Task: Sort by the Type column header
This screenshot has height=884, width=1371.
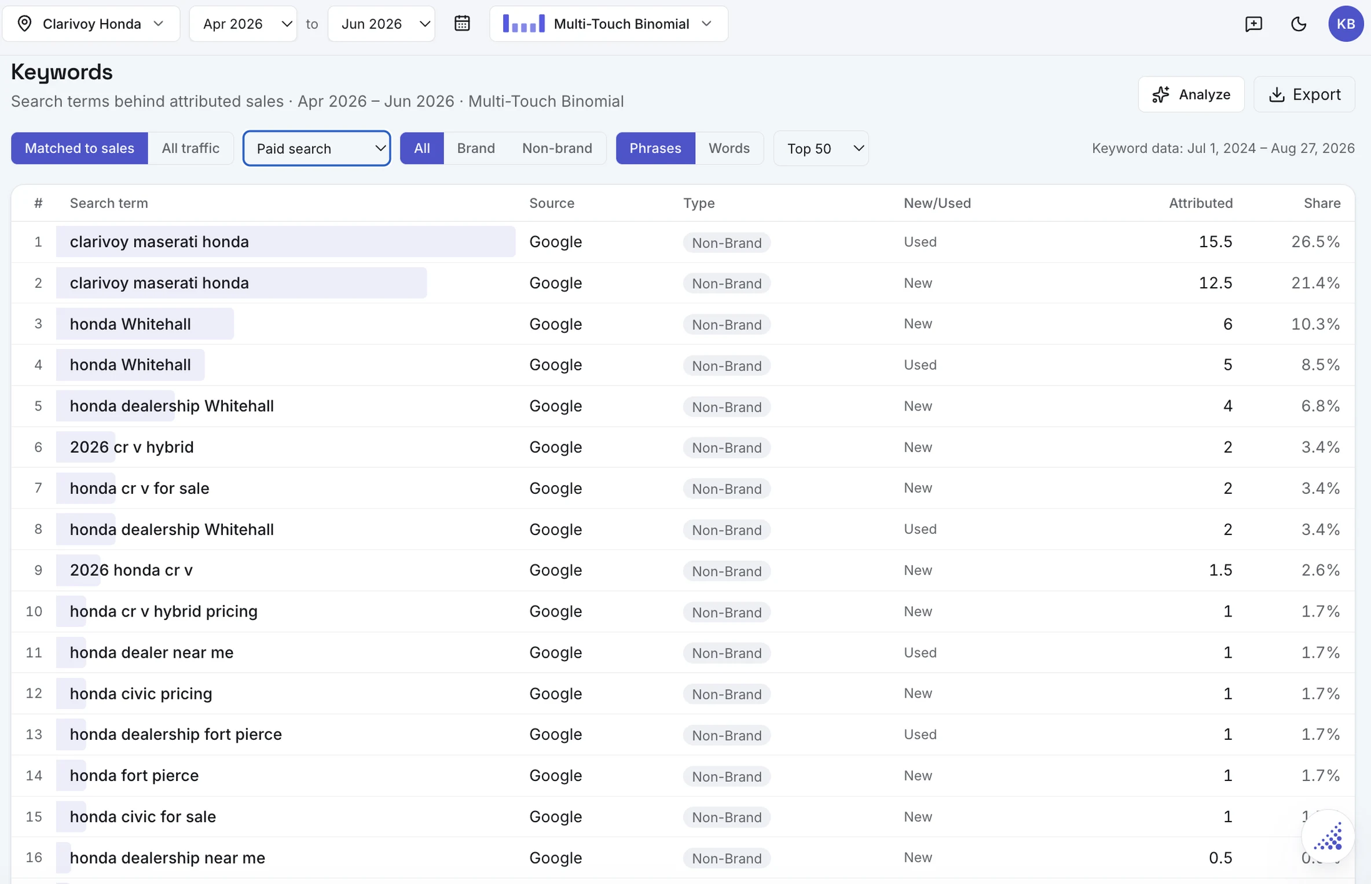Action: tap(699, 203)
